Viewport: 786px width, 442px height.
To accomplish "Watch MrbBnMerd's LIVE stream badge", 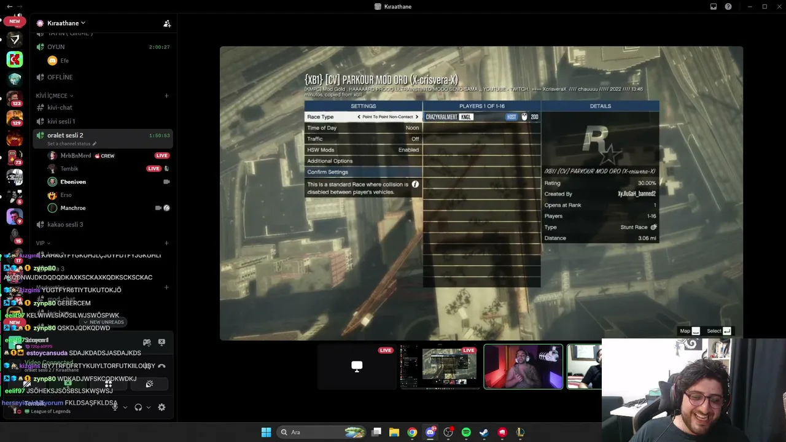I will (x=162, y=156).
